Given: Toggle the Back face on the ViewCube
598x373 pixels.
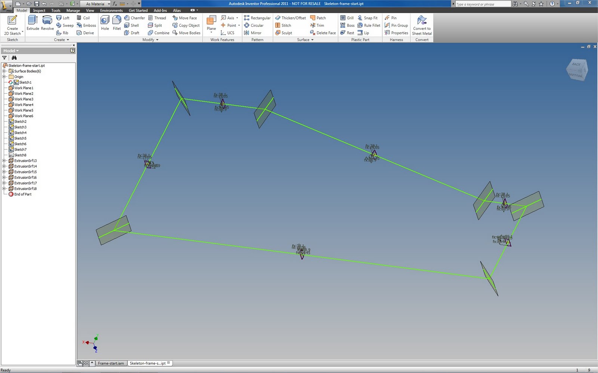Looking at the screenshot, I should (x=576, y=65).
